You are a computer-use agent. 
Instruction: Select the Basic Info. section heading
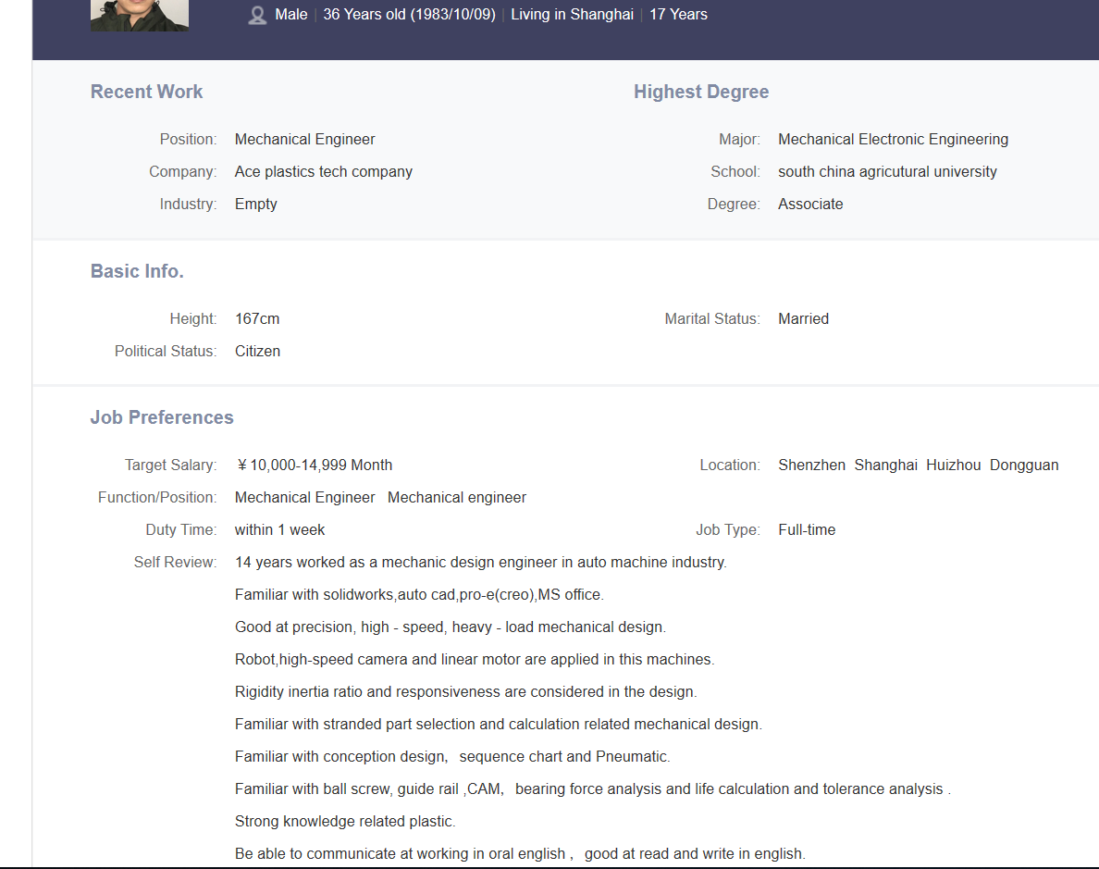tap(137, 271)
